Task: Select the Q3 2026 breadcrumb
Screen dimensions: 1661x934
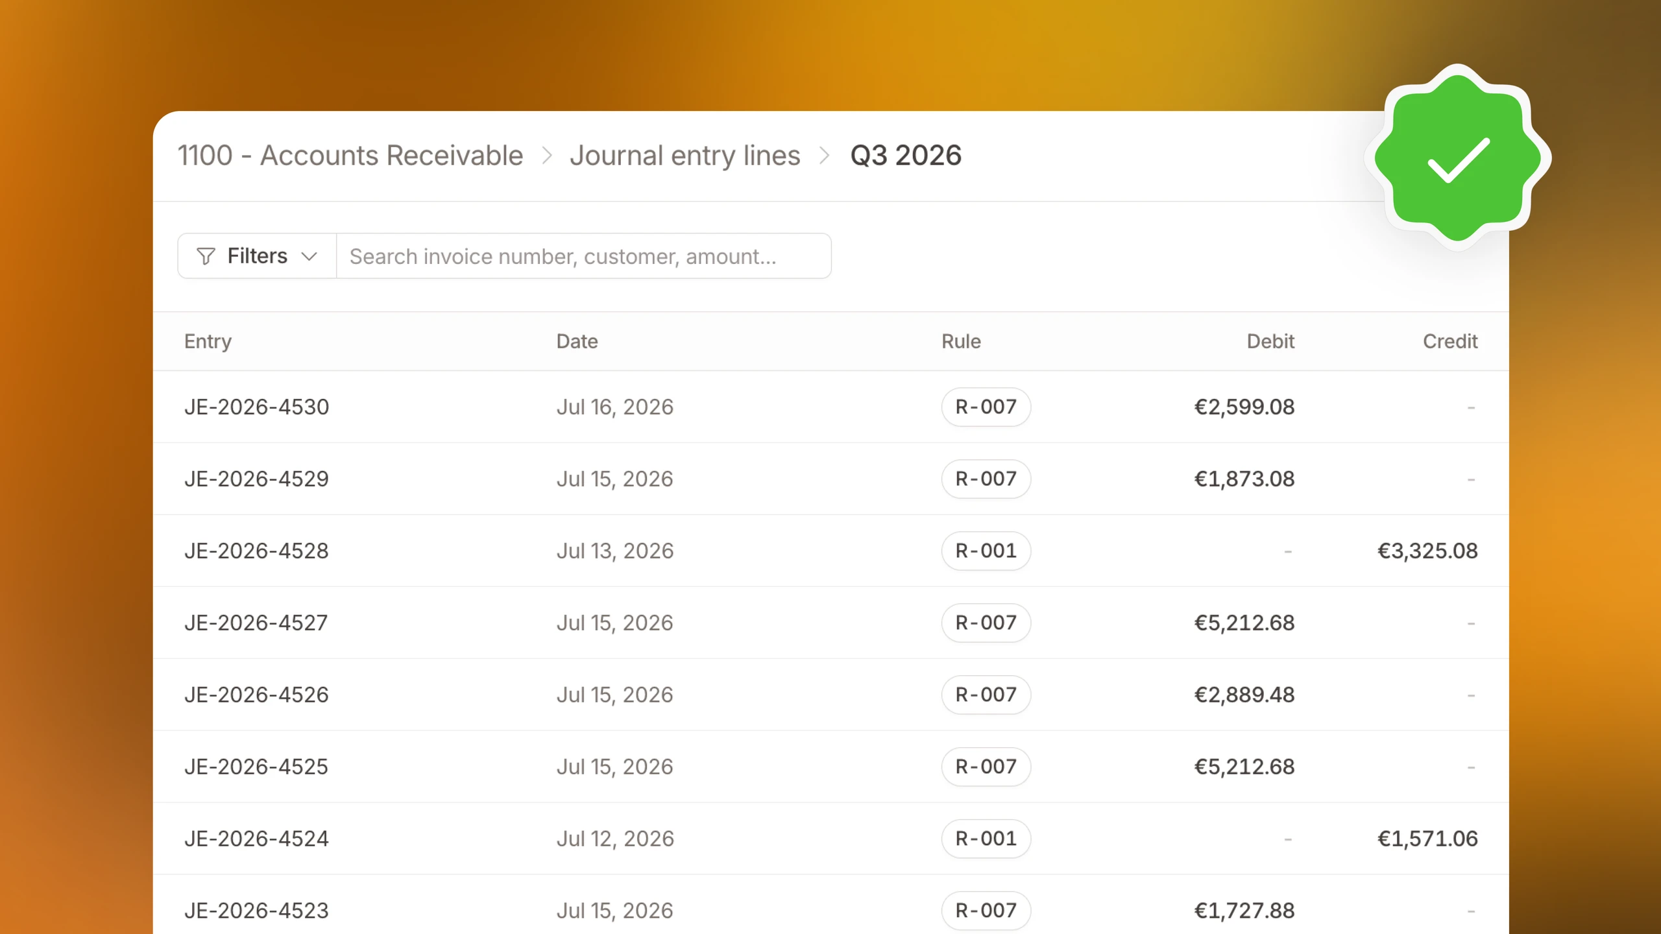Action: click(x=906, y=156)
